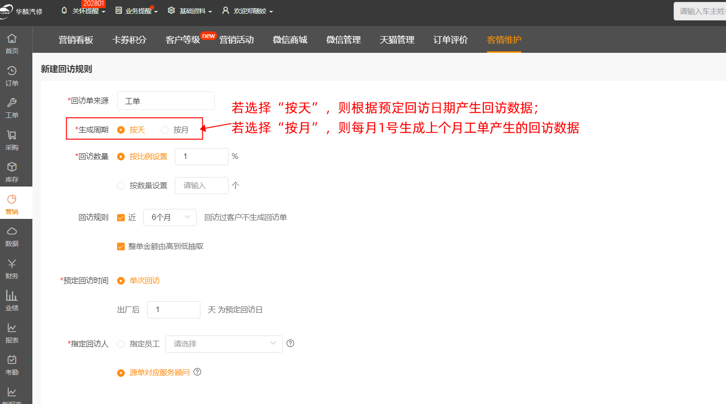Screen dimensions: 726x404
Task: Click the 业务提醒 document icon
Action: coord(119,10)
